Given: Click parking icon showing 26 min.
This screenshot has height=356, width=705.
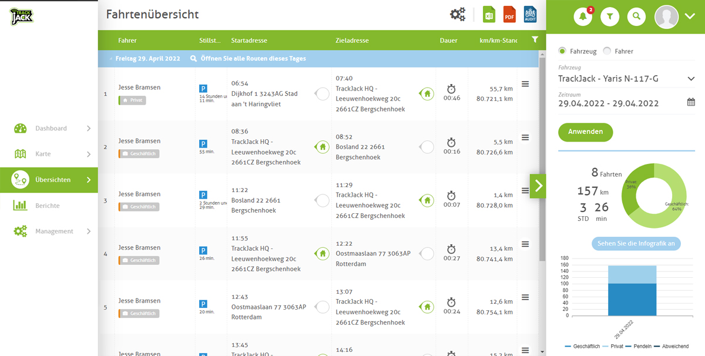Looking at the screenshot, I should coord(203,250).
